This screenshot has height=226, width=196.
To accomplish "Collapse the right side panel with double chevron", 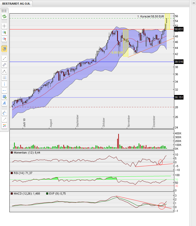I will 194,3.
